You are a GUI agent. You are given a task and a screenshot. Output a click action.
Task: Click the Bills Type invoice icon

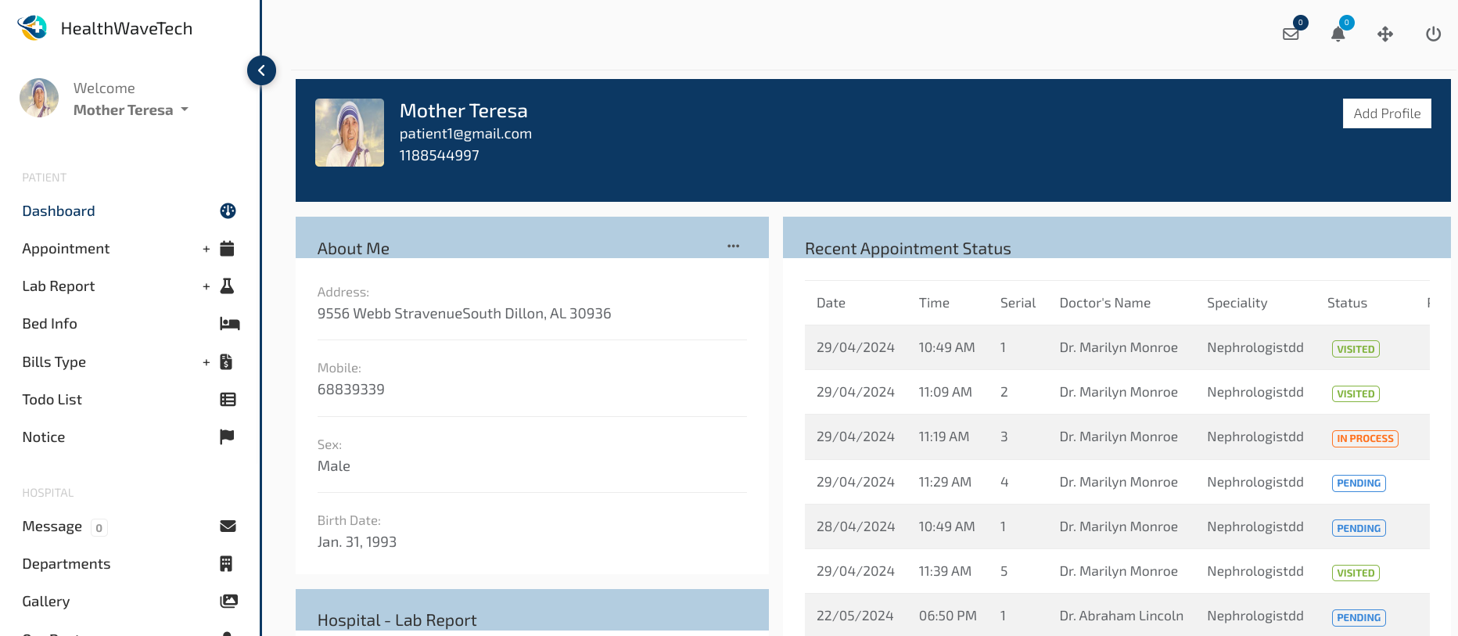(x=226, y=361)
